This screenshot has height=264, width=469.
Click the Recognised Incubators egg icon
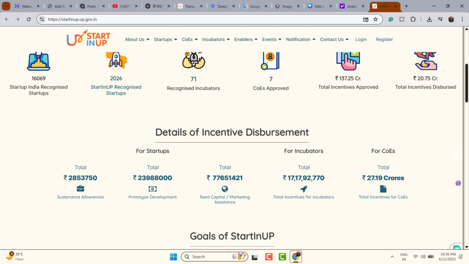point(194,60)
